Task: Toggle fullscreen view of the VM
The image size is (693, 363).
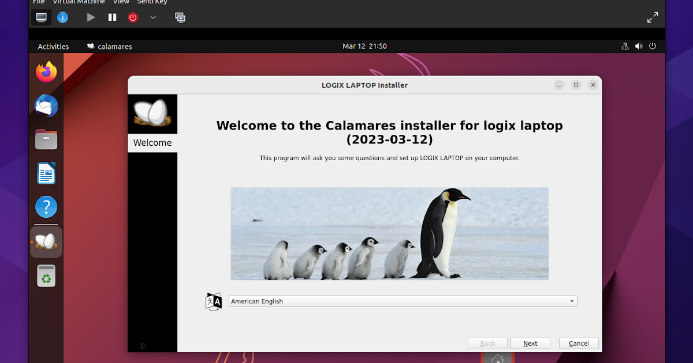Action: (653, 17)
